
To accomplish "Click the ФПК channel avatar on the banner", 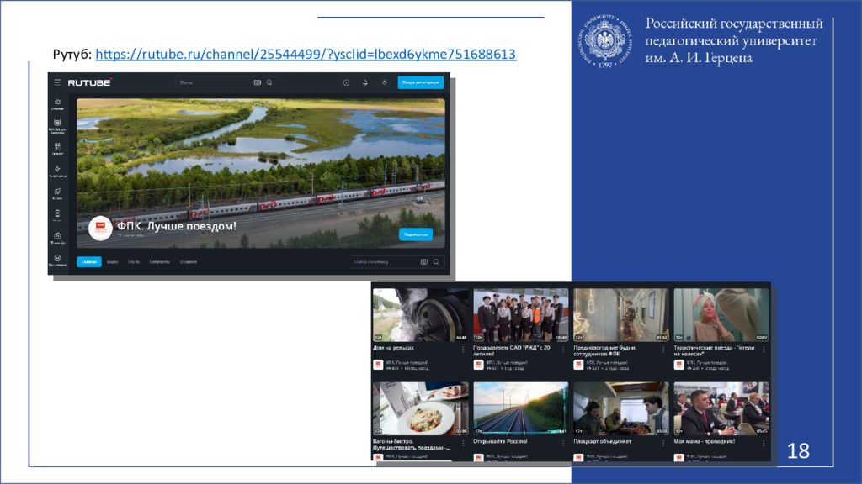I will (x=101, y=228).
